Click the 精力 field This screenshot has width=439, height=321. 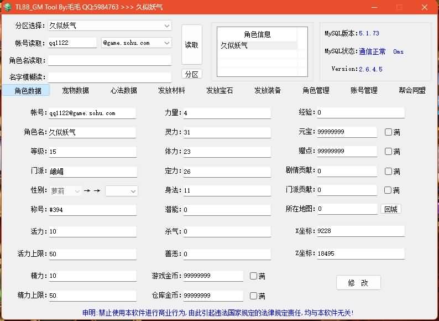93,276
